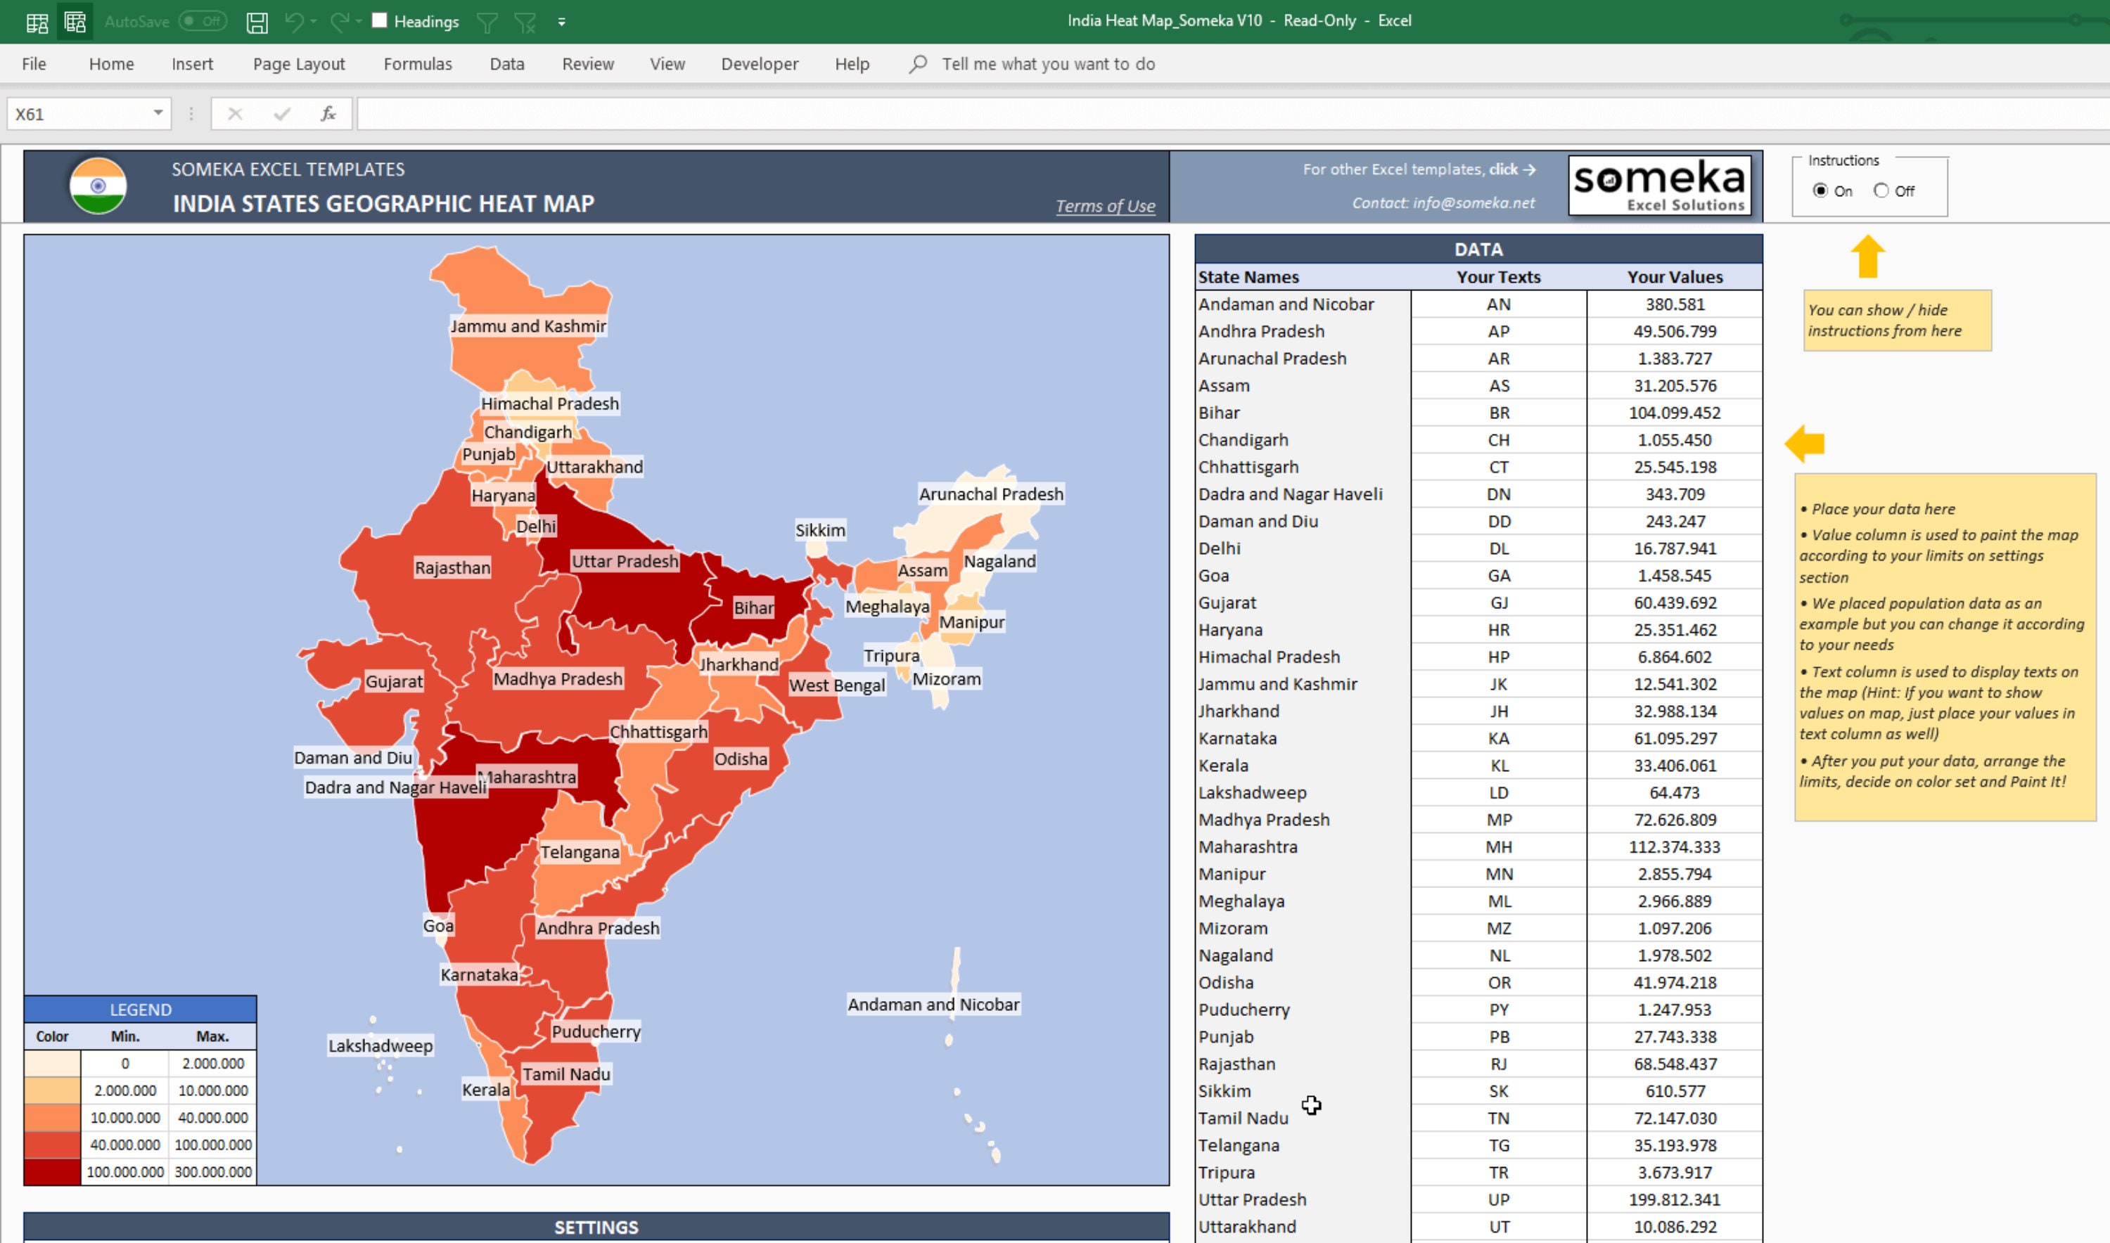Click the Undo arrow icon

click(x=296, y=19)
